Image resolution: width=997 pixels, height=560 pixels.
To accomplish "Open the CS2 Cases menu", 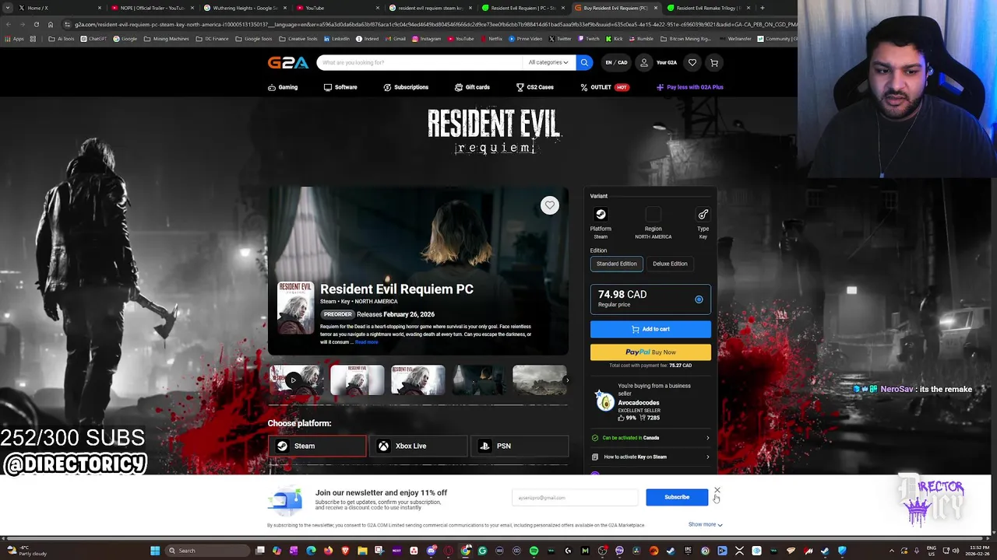I will coord(535,87).
